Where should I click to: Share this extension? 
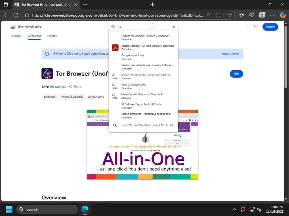(75, 87)
